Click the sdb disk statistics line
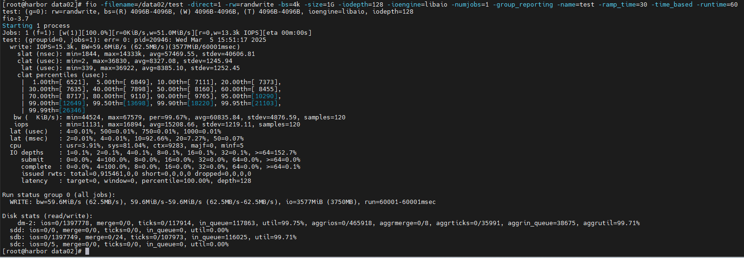The height and width of the screenshot is (258, 744). (153, 237)
